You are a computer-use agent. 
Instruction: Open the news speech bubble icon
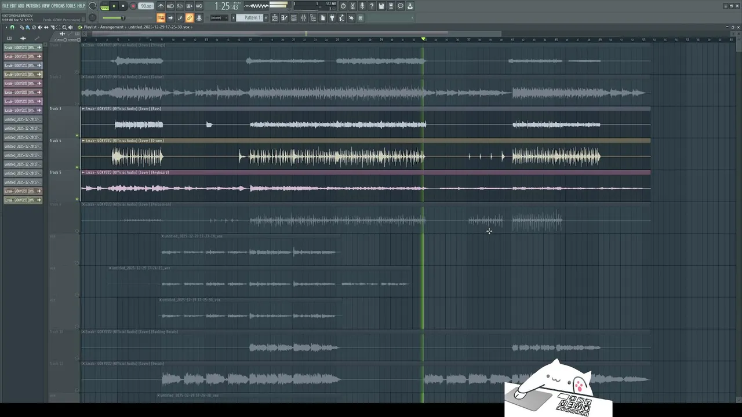point(400,6)
